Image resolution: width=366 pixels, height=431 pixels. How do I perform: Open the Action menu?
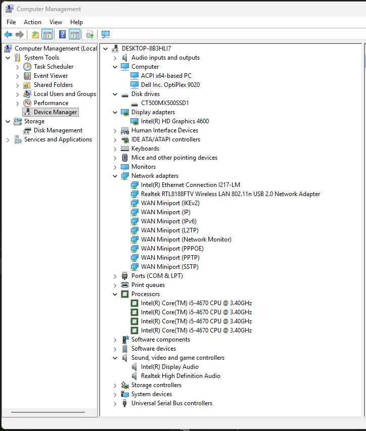pyautogui.click(x=32, y=22)
